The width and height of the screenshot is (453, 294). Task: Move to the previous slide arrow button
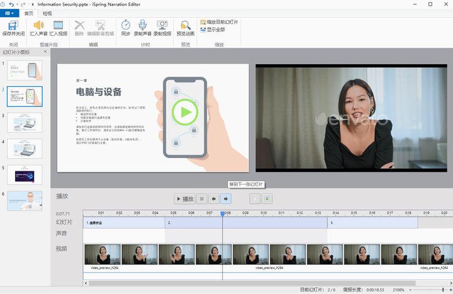pos(213,198)
